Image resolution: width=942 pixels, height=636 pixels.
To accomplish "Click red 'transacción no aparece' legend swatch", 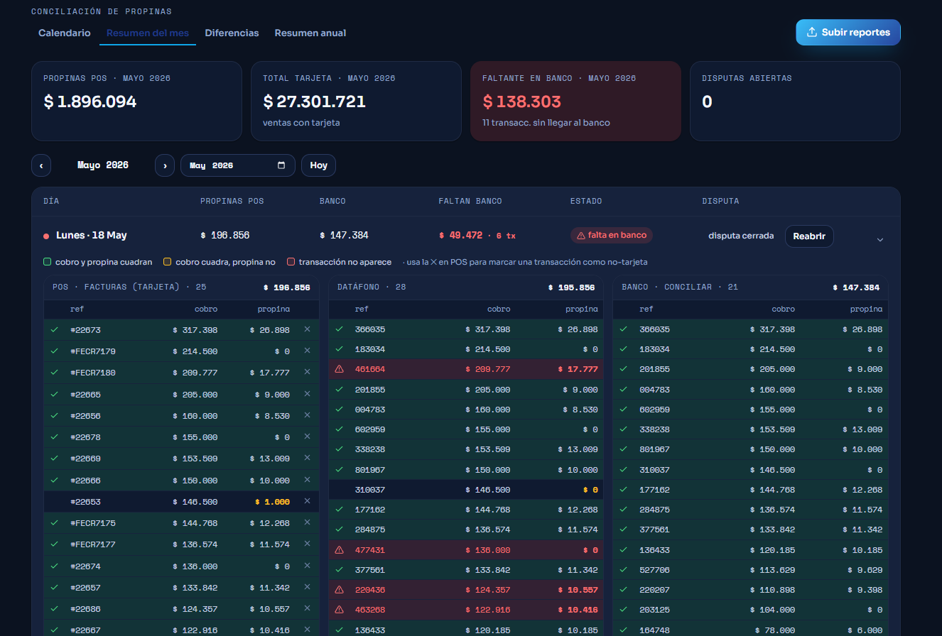I will 290,262.
